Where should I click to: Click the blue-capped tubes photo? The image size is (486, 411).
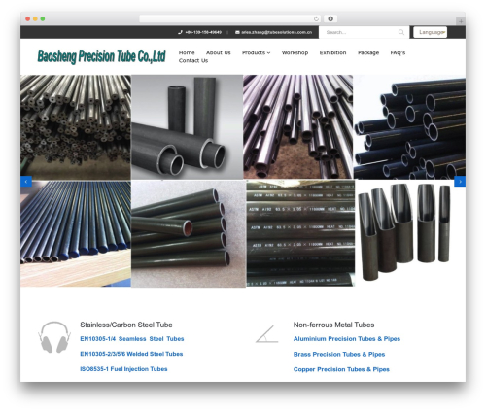point(76,233)
